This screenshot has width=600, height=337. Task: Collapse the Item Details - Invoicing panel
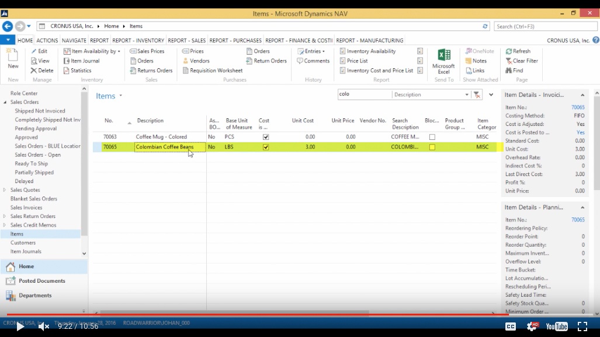click(582, 95)
